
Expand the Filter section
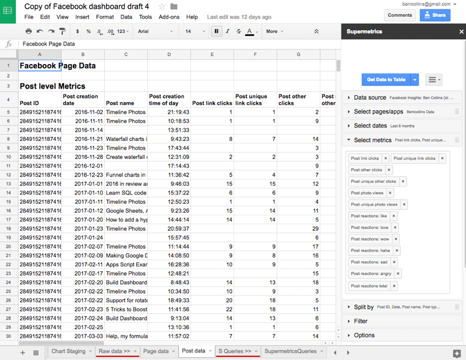point(402,321)
